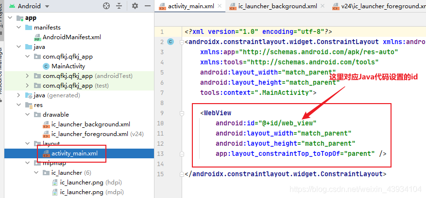Screen dimensions: 426x198
Task: Click the Android robot icon in panel header
Action: coord(12,6)
